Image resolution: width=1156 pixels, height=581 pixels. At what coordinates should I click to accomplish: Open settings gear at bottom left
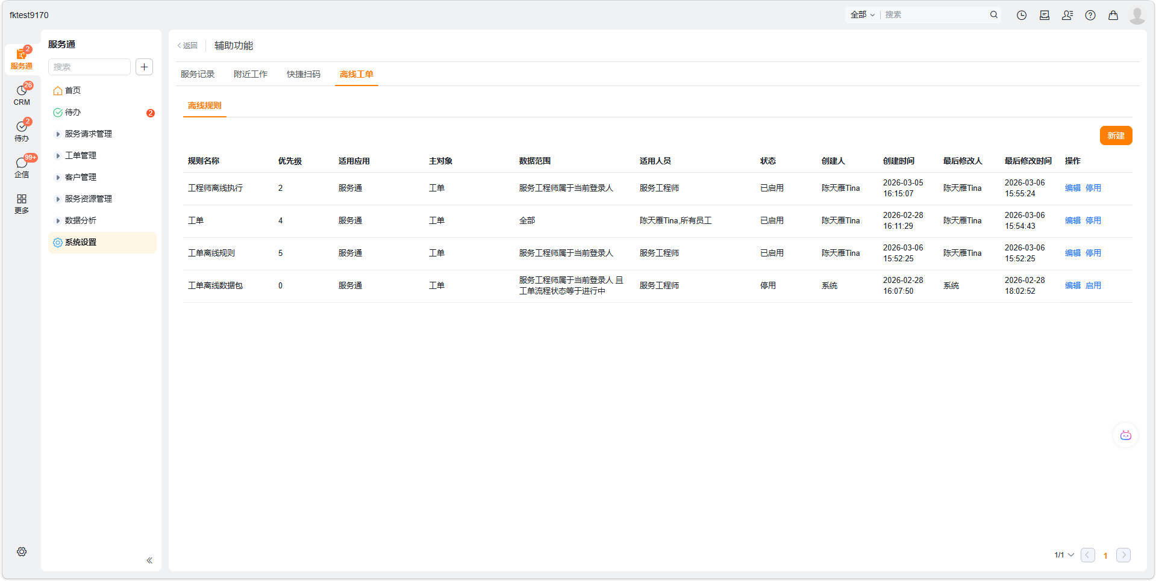tap(22, 552)
